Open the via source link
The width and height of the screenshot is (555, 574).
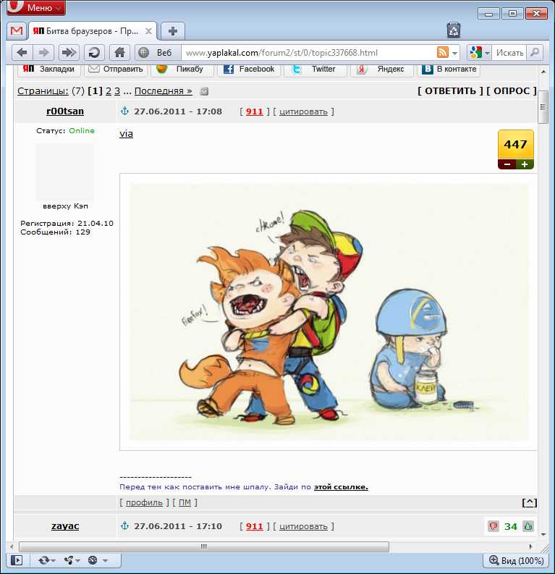(x=126, y=134)
